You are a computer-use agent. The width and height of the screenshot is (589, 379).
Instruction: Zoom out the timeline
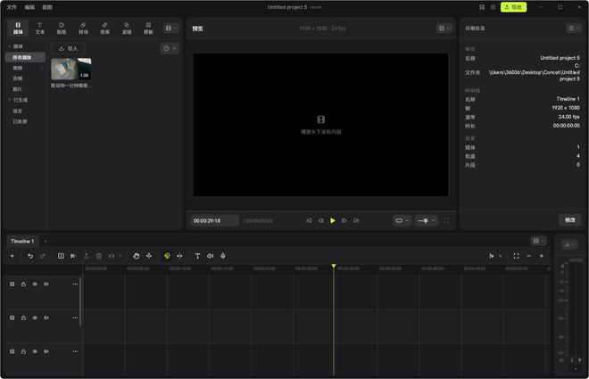(529, 256)
